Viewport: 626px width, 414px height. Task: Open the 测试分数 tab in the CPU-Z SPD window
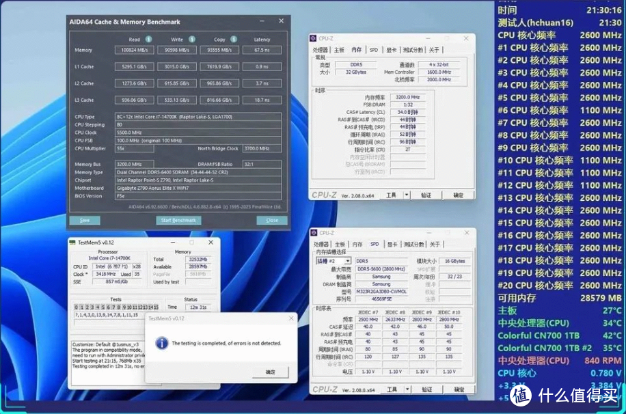point(413,245)
